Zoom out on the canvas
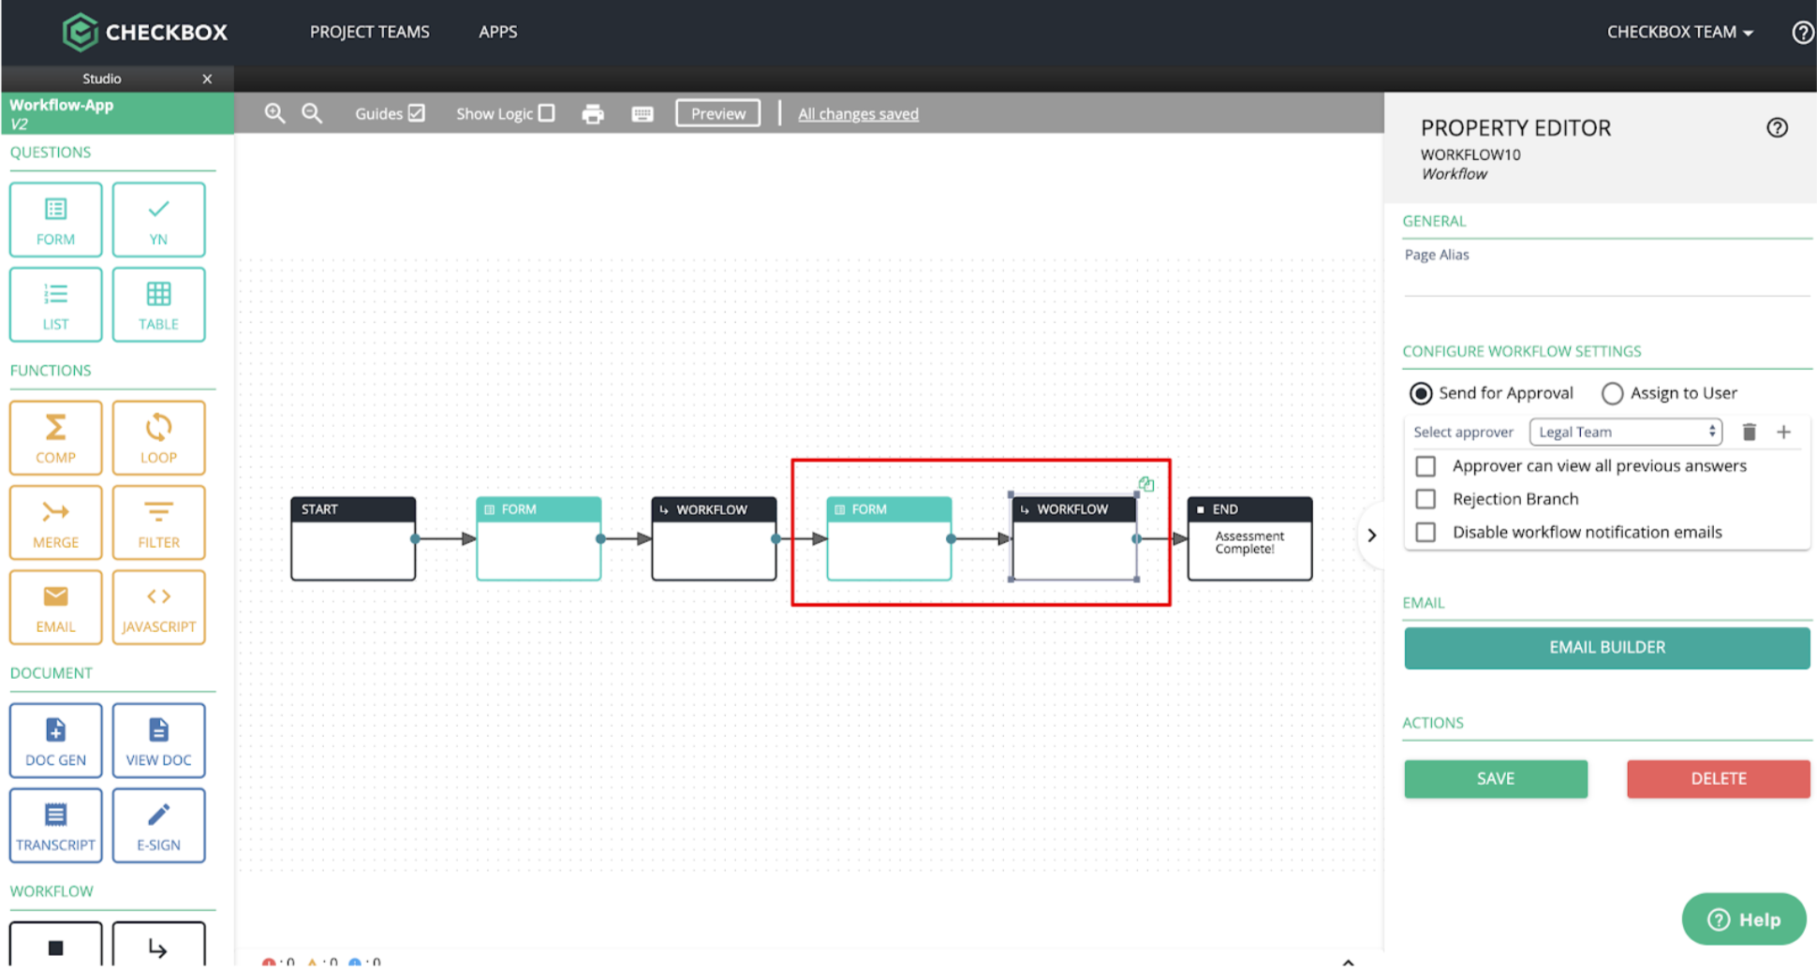The image size is (1817, 970). (x=312, y=113)
